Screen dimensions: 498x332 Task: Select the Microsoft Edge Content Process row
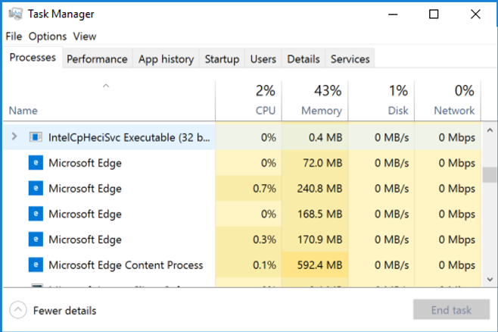click(242, 265)
